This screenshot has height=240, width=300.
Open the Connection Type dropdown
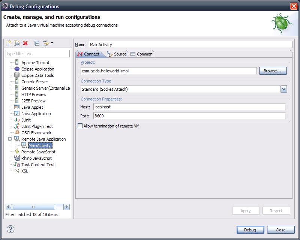tap(284, 89)
